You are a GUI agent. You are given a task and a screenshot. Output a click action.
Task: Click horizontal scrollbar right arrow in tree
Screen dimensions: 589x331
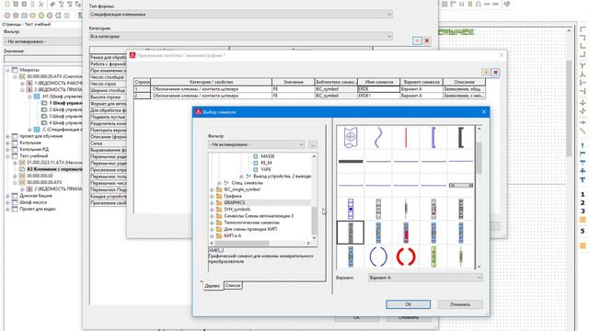308,243
